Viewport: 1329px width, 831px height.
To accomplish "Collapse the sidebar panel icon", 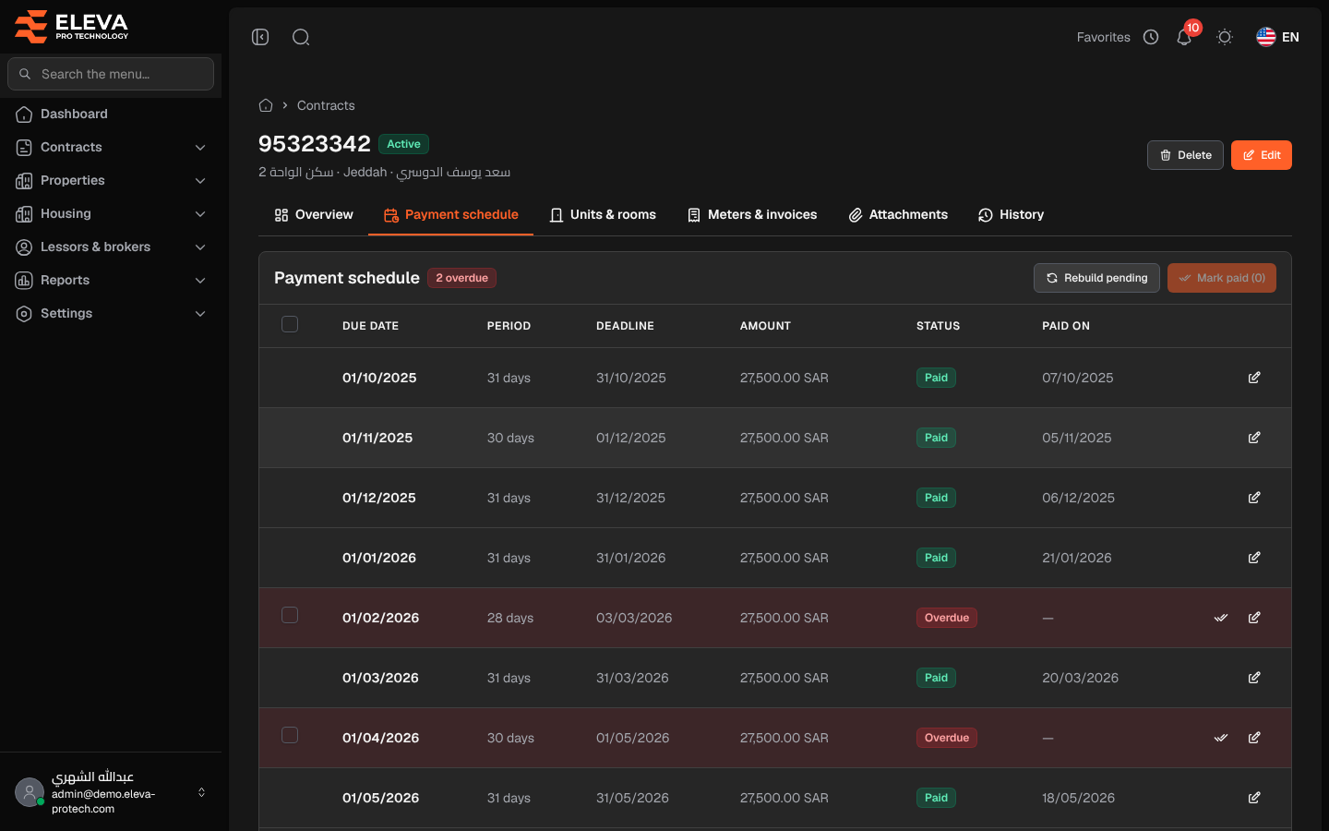I will [x=260, y=37].
